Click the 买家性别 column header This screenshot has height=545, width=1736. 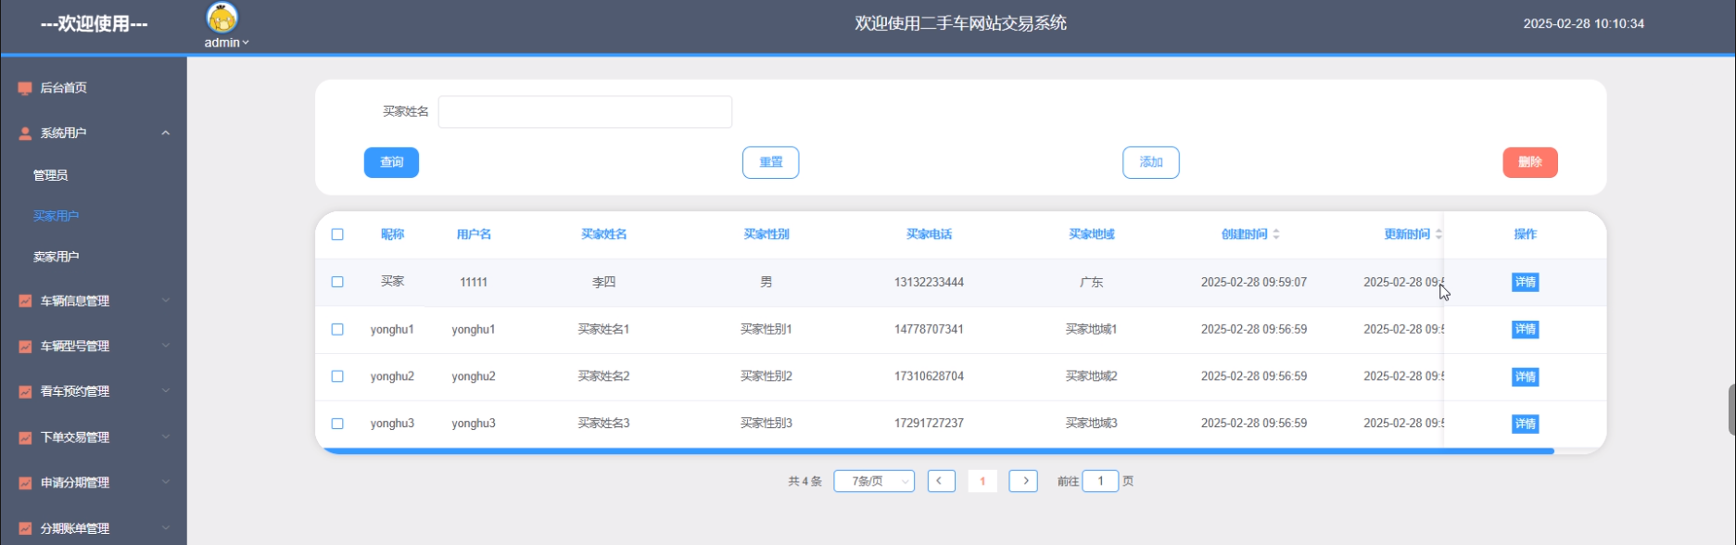point(767,234)
